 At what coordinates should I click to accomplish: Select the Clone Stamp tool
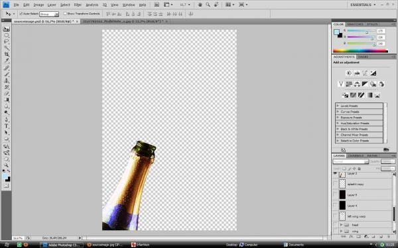coord(7,81)
